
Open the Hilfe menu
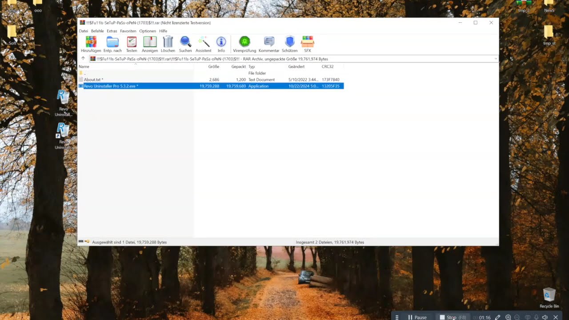click(x=163, y=31)
